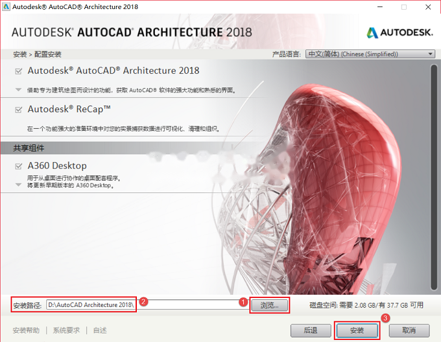Image resolution: width=441 pixels, height=342 pixels.
Task: Click the 共享组件 section header
Action: (x=29, y=148)
